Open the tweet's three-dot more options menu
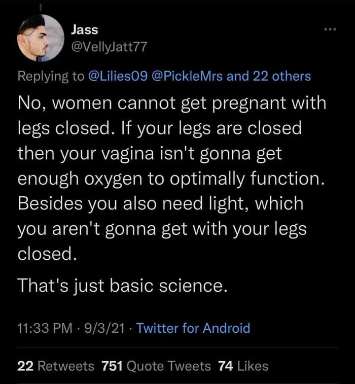 [x=330, y=29]
